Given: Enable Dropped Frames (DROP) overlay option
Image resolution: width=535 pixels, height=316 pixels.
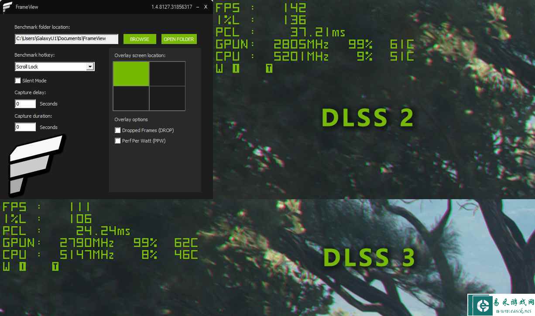Looking at the screenshot, I should tap(117, 130).
